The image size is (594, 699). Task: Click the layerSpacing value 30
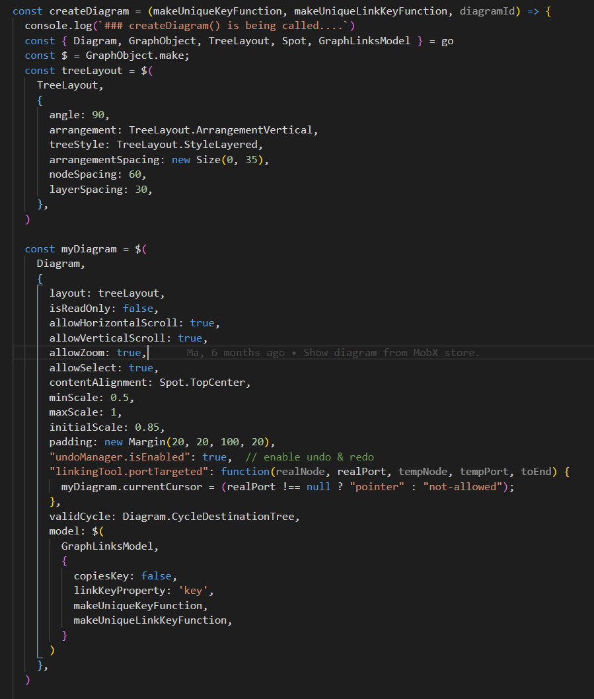point(141,190)
